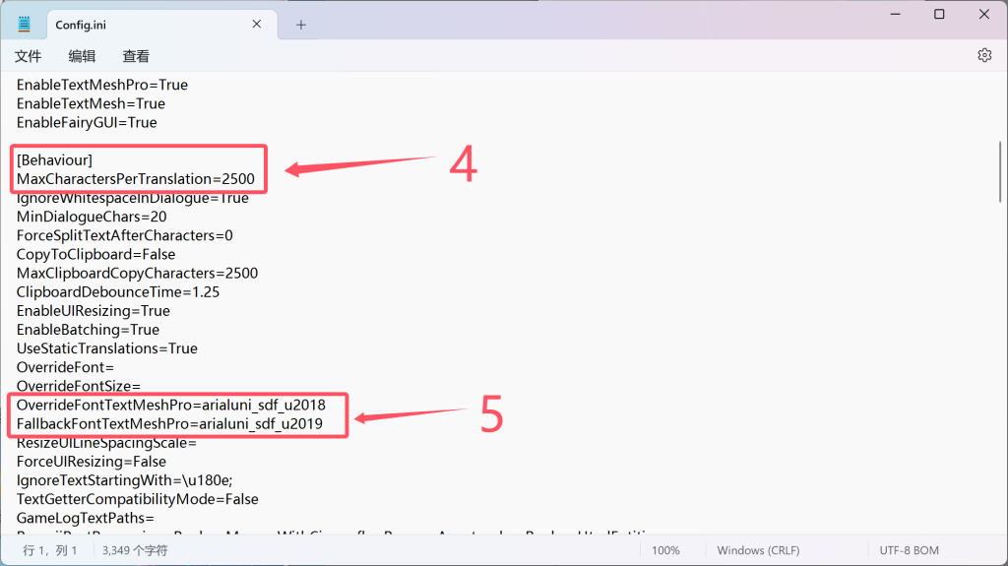The height and width of the screenshot is (566, 1008).
Task: Click the EnableFairyGUI=True line
Action: click(x=87, y=122)
